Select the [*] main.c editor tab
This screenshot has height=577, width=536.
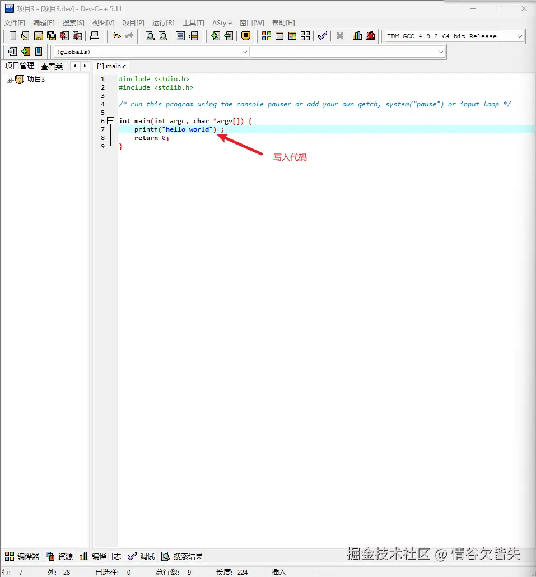tap(111, 66)
